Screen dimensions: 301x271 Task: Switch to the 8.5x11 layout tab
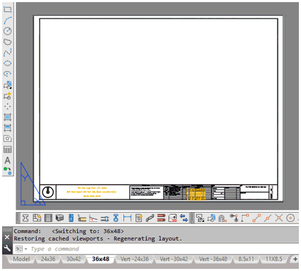246,259
